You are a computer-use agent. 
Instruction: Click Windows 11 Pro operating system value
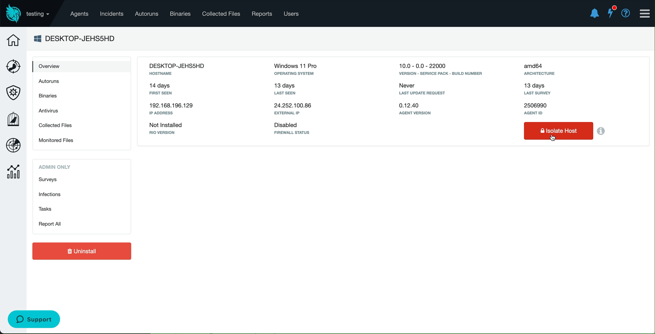[295, 66]
